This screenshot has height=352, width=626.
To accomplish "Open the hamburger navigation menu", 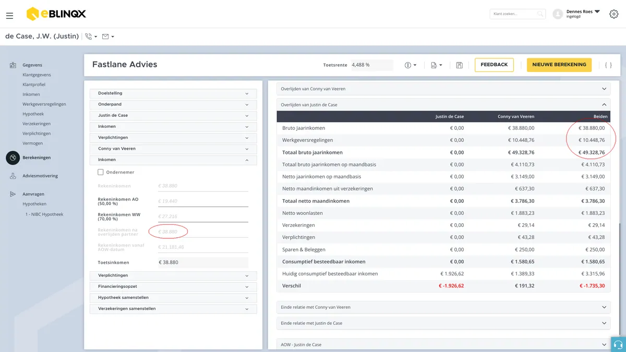I will tap(9, 16).
